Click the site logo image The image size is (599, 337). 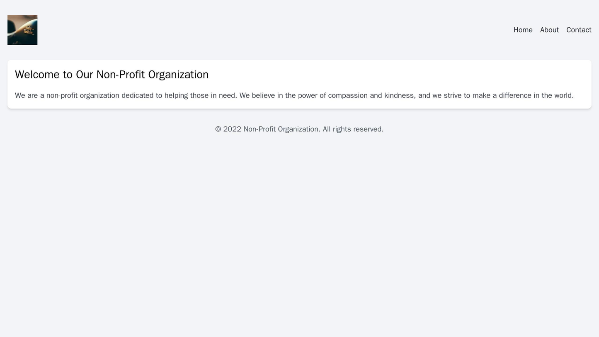pyautogui.click(x=22, y=30)
